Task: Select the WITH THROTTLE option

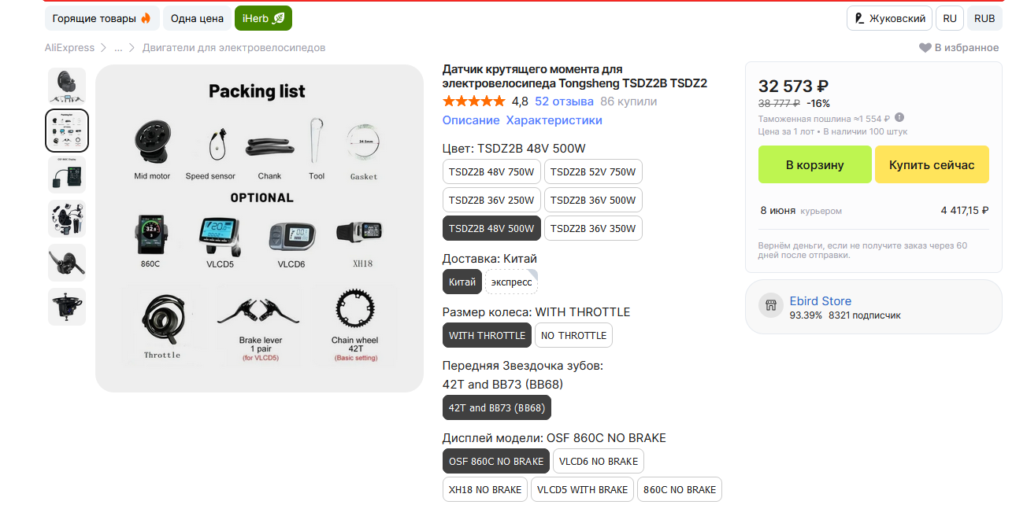Action: (x=487, y=335)
